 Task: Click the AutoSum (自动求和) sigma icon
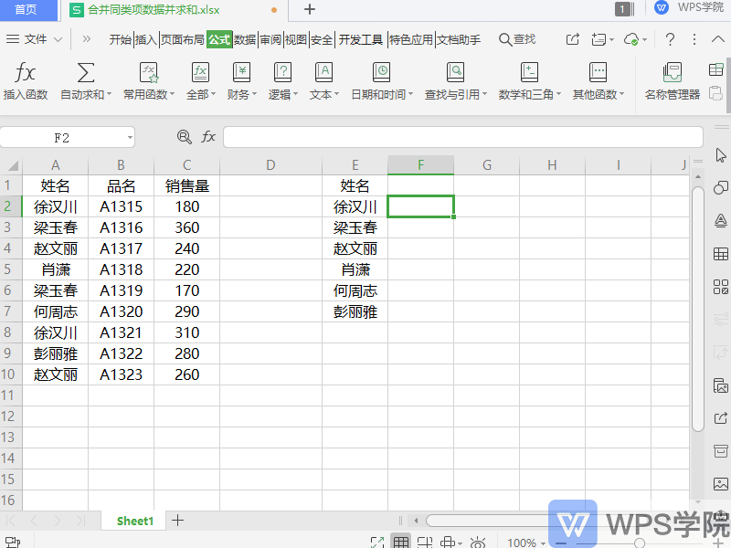point(86,73)
